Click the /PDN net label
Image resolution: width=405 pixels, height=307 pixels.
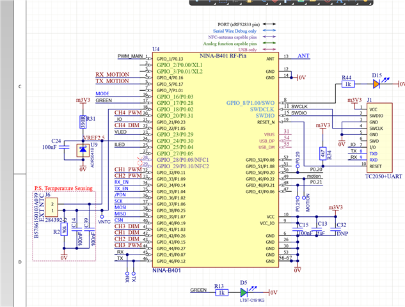(120, 194)
